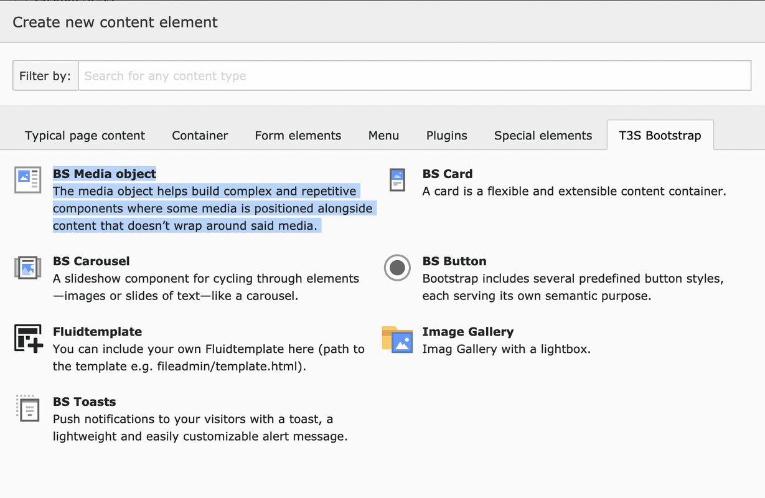Click the slideshow component description text

tap(206, 287)
